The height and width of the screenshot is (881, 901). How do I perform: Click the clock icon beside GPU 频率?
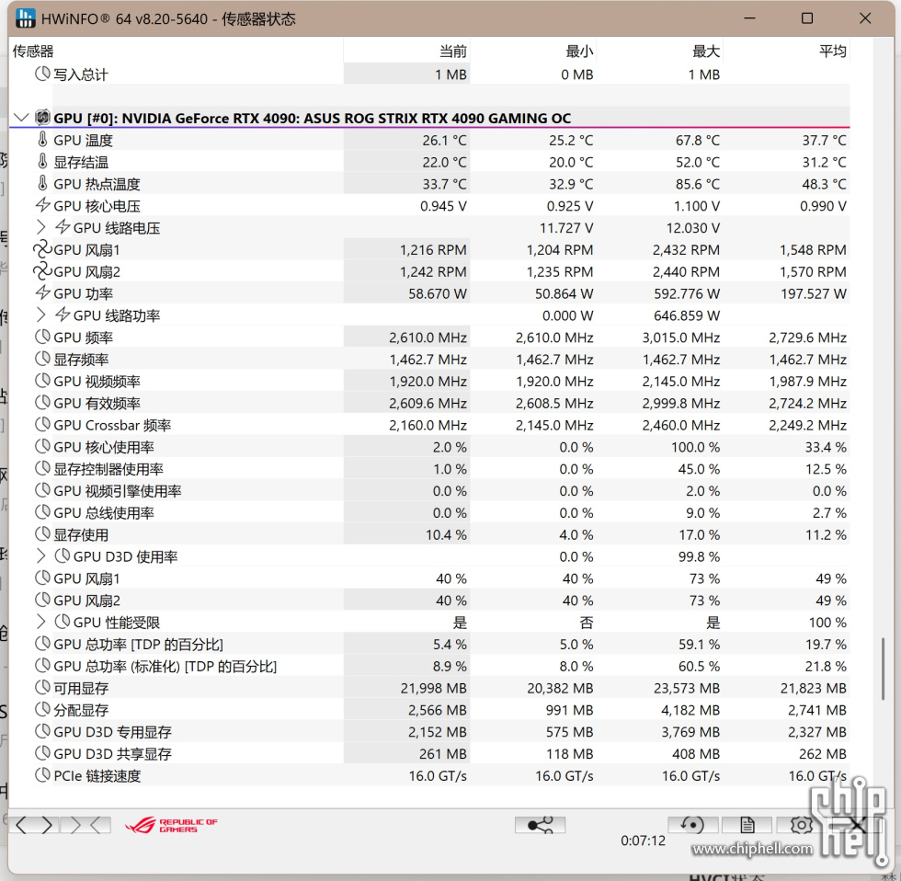[x=42, y=337]
